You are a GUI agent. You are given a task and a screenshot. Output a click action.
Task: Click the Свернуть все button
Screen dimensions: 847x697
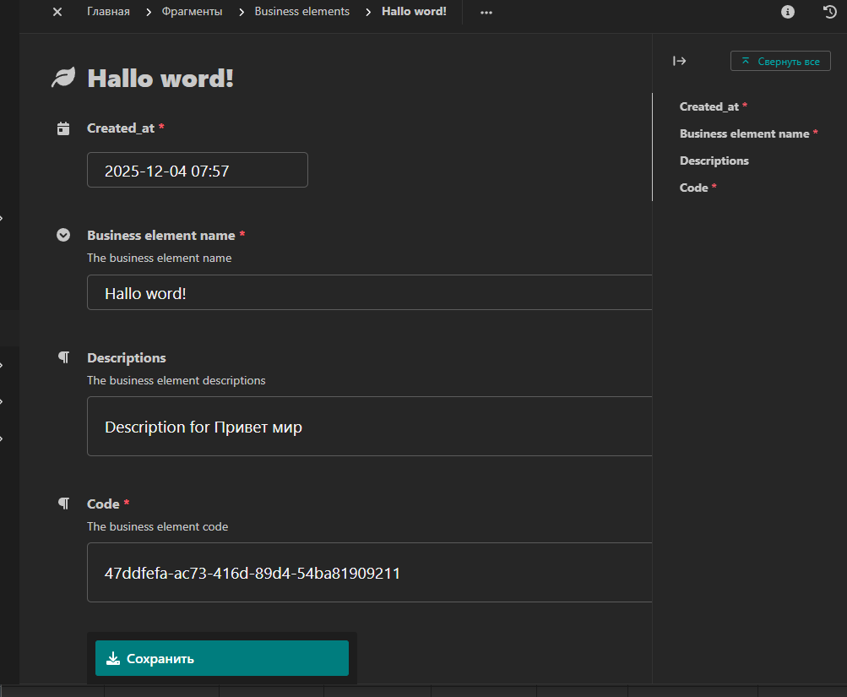(x=780, y=61)
